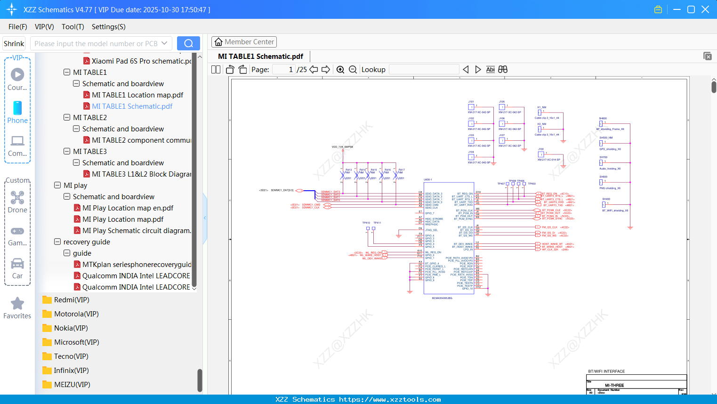Type in the Lookup search field

pyautogui.click(x=423, y=69)
